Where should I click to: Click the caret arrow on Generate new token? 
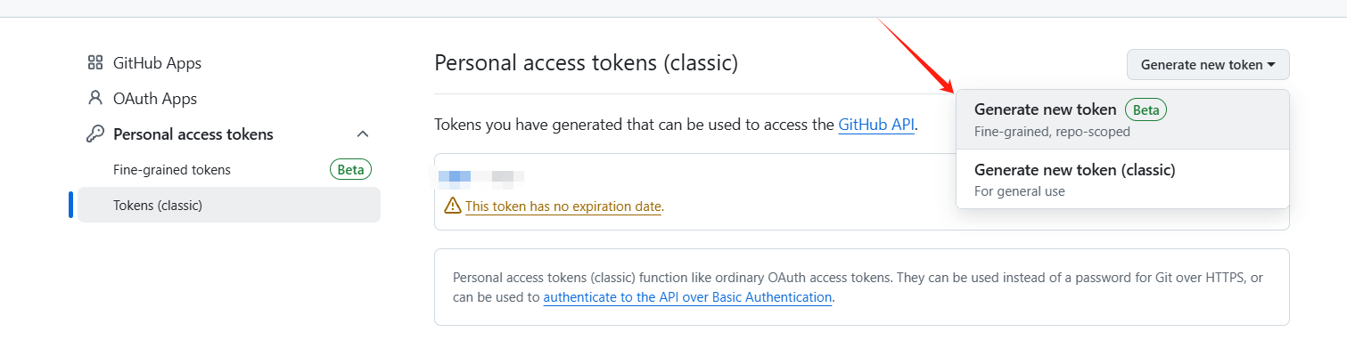1271,65
